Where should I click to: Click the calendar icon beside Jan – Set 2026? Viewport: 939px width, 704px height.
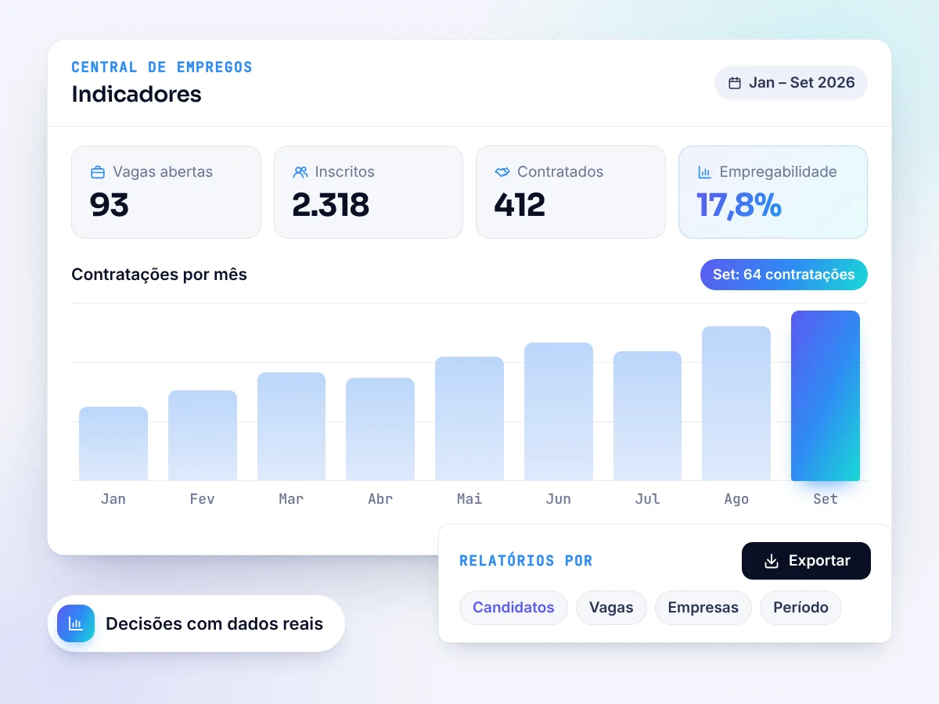click(x=735, y=83)
